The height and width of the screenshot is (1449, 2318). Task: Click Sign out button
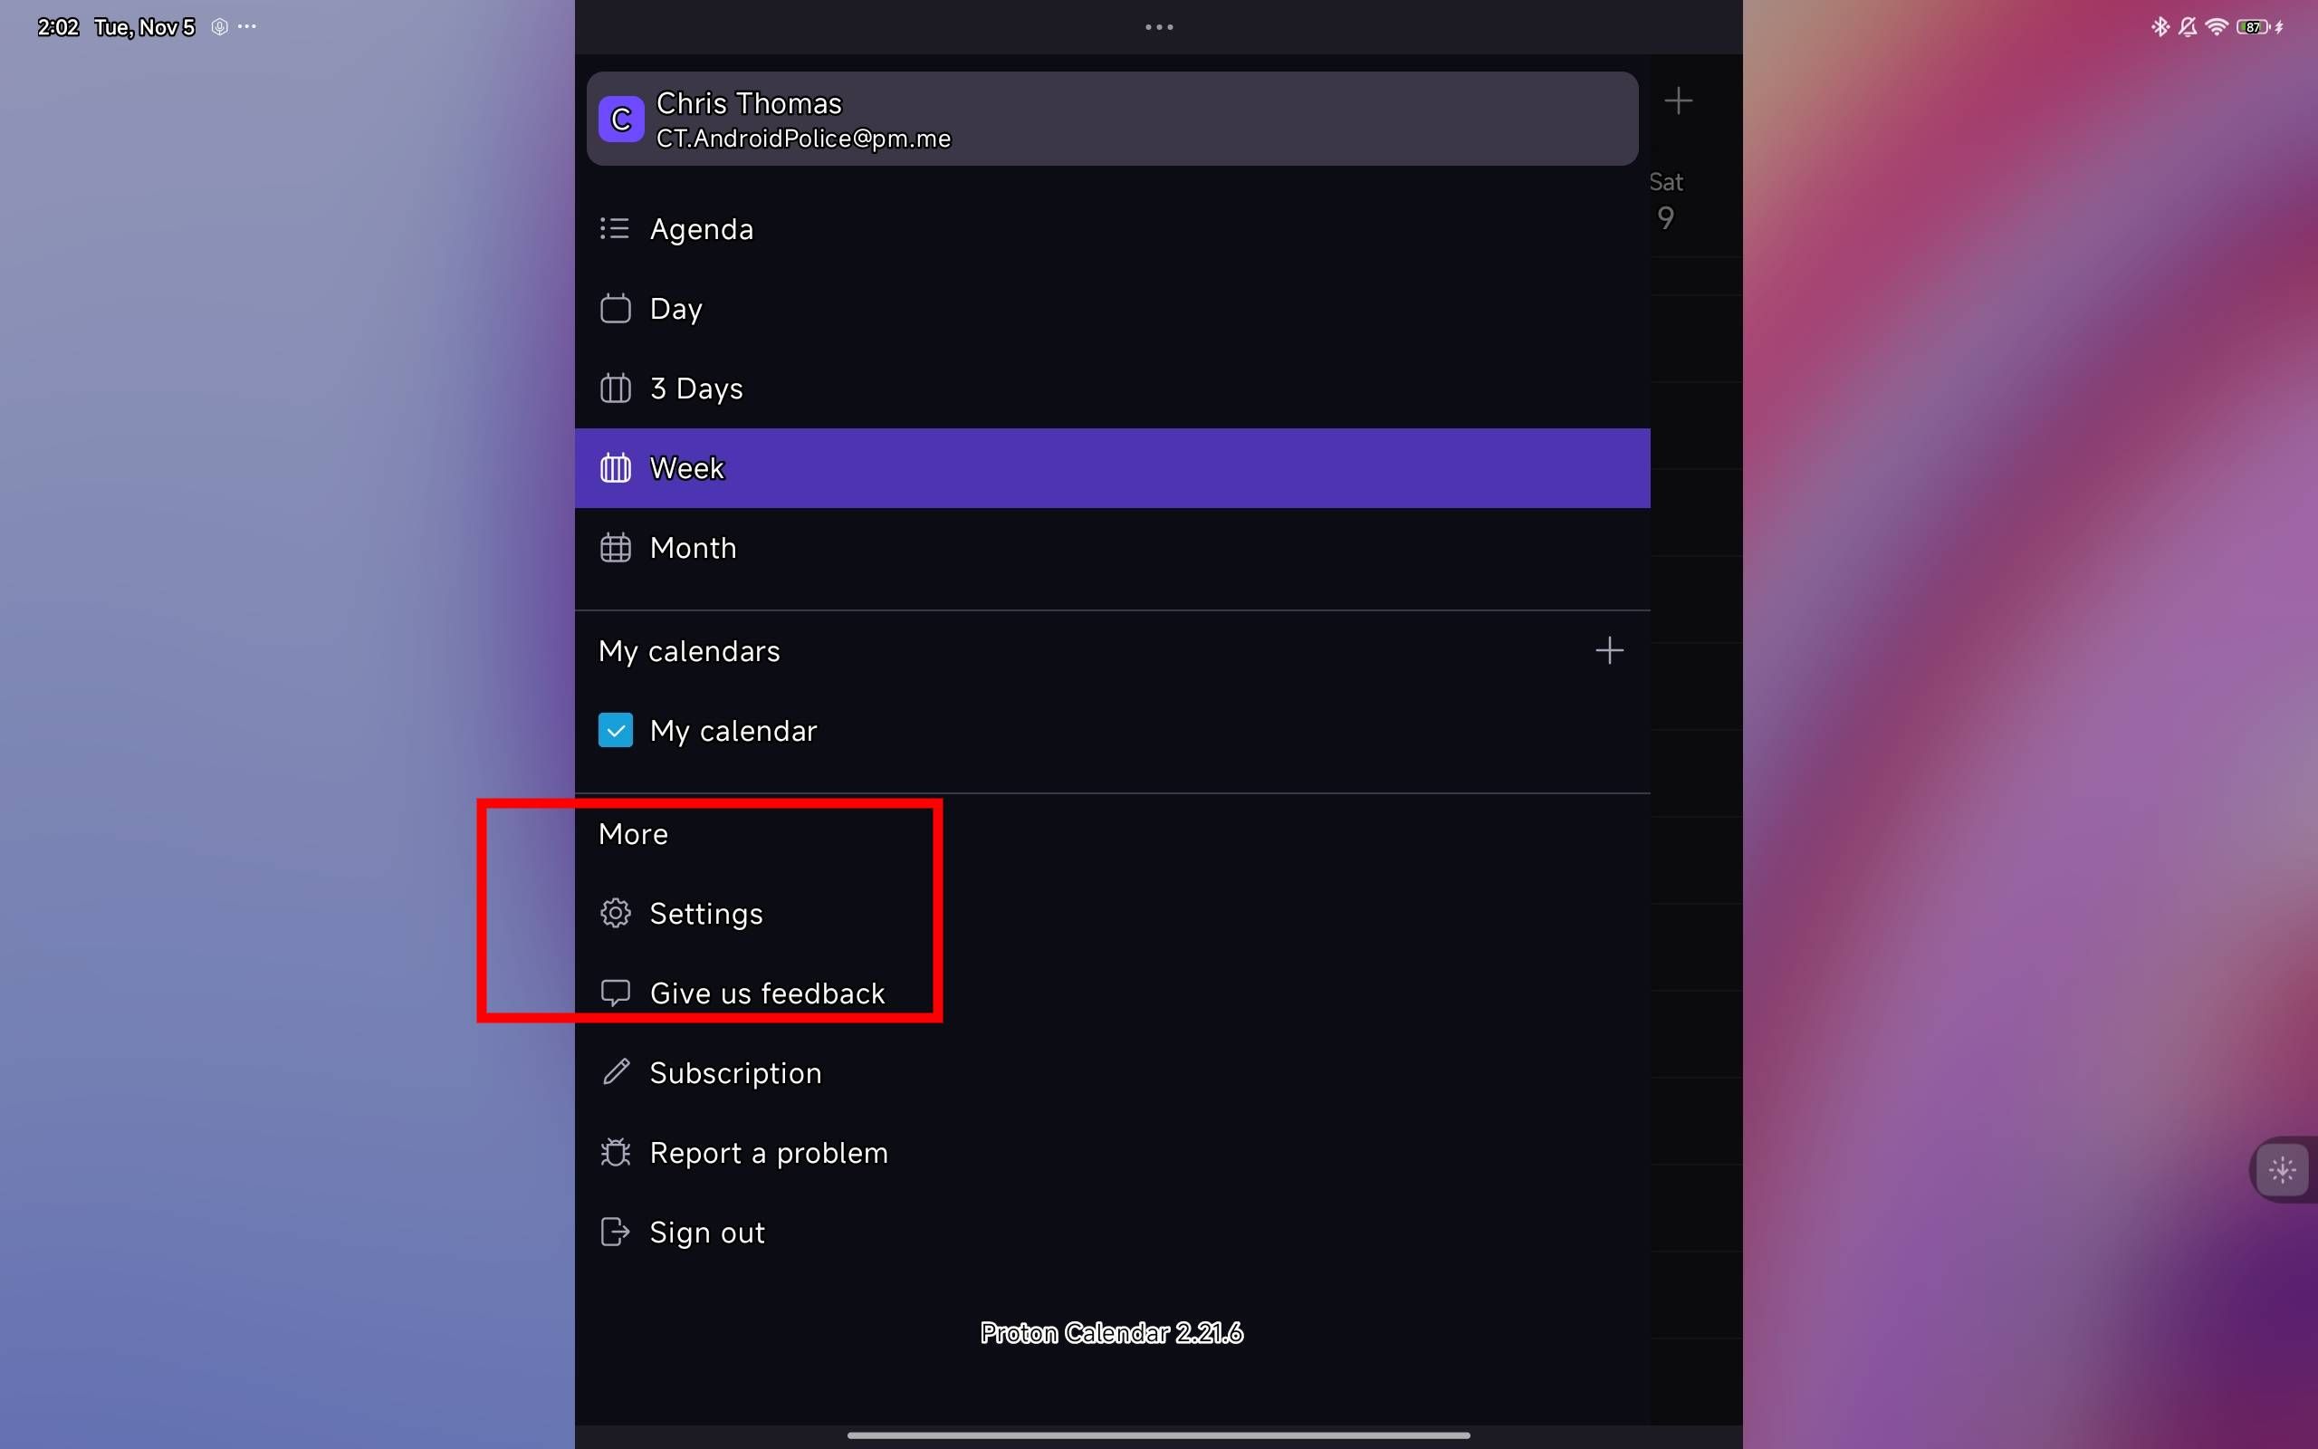point(707,1232)
